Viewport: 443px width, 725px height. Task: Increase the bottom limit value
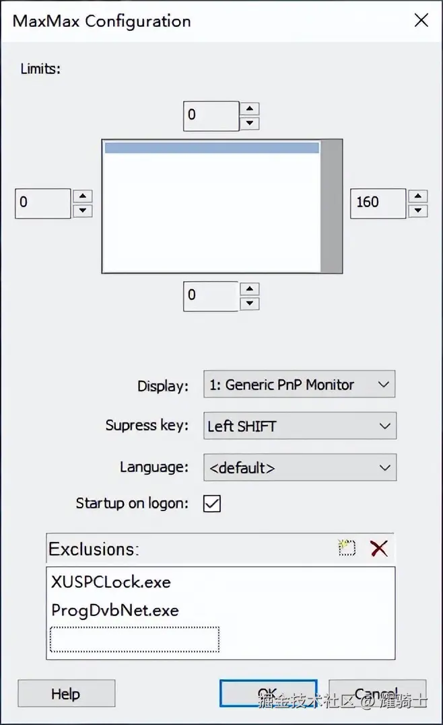(x=250, y=289)
